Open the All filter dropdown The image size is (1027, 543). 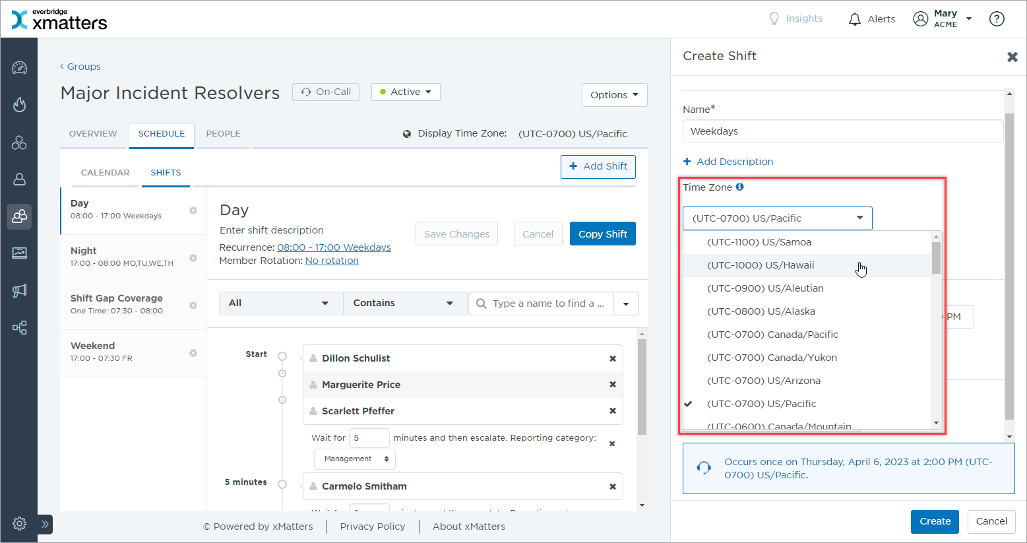[x=281, y=303]
